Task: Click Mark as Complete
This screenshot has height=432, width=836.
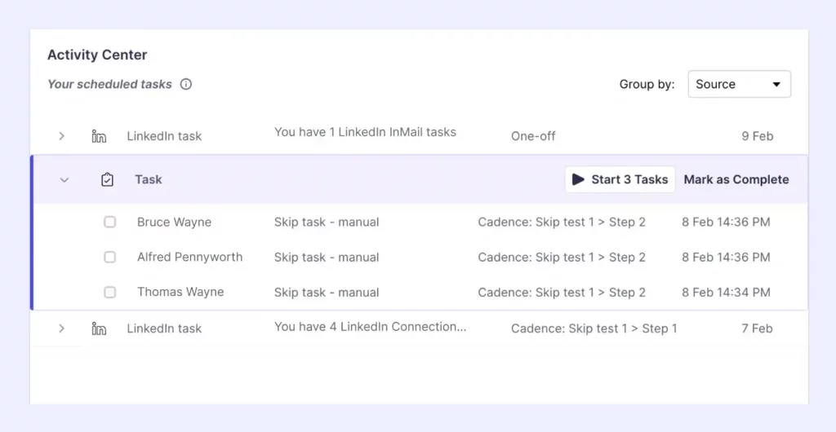Action: [x=736, y=179]
